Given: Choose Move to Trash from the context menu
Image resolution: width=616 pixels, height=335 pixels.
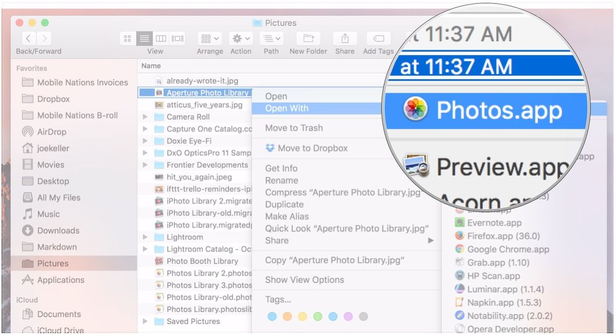Looking at the screenshot, I should pos(293,128).
